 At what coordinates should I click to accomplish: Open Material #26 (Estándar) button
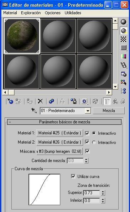pyautogui.click(x=60, y=142)
